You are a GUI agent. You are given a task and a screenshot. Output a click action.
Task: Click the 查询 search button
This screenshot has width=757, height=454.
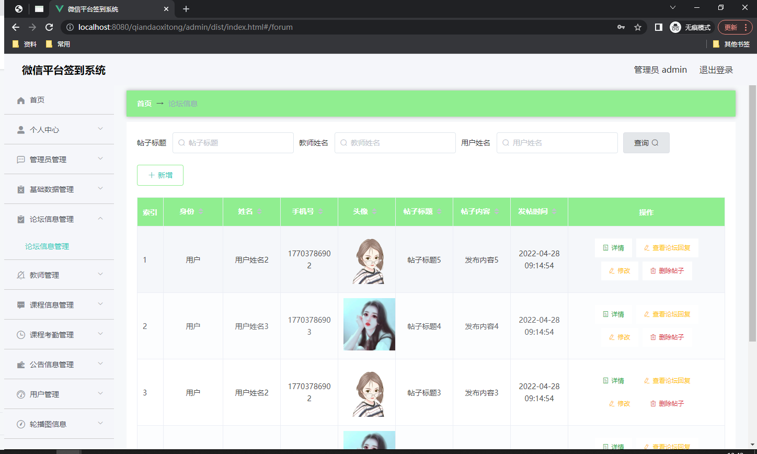646,142
